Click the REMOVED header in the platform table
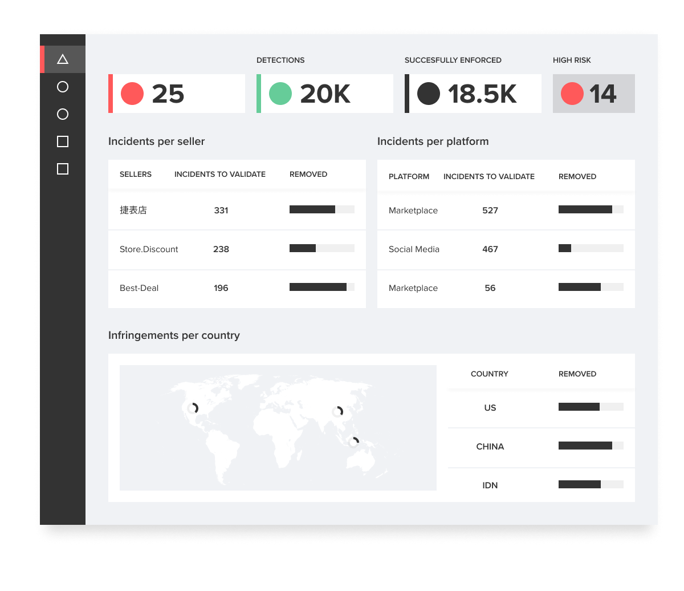This screenshot has height=591, width=684. click(x=577, y=176)
